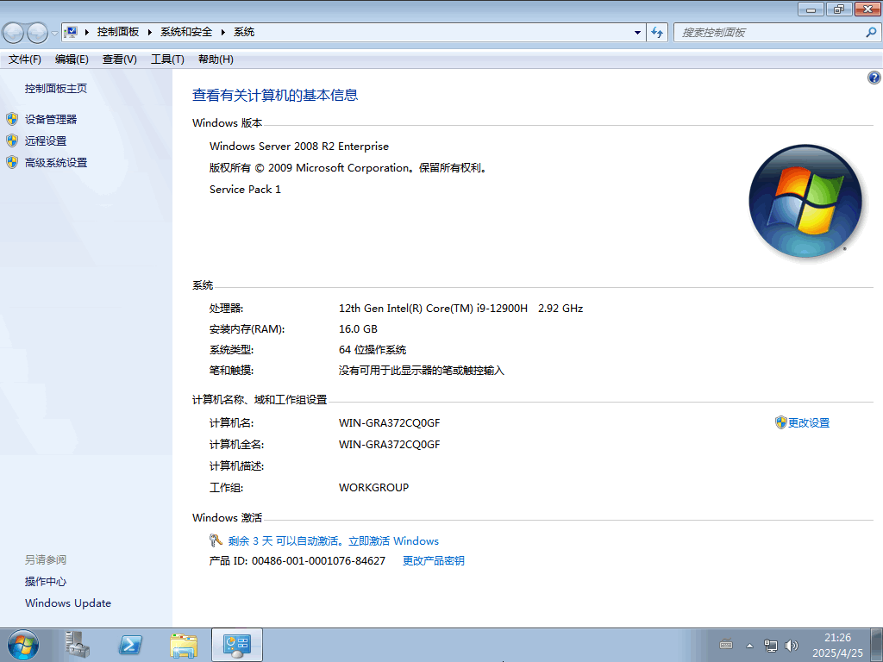
Task: Refresh the page with the refresh icon
Action: [x=657, y=32]
